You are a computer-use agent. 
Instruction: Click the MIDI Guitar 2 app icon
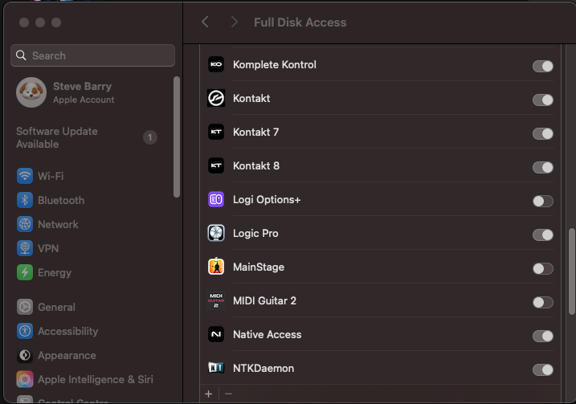point(216,301)
